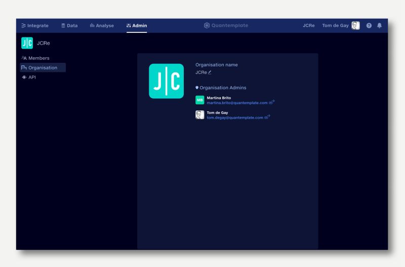Click the shield icon beside Organisation Admins
Screen dimensions: 405x267
coord(197,88)
